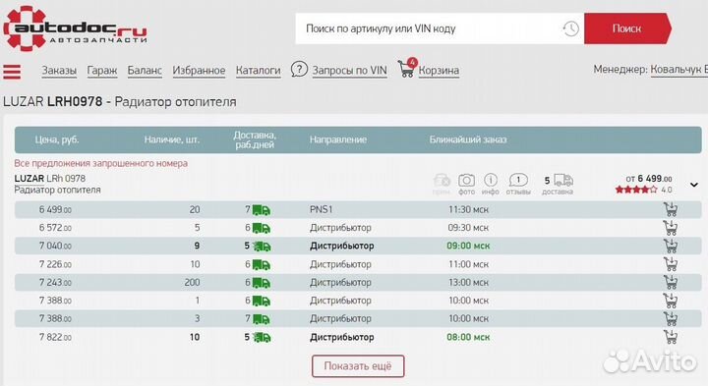This screenshot has width=708, height=386.
Task: Click the Направление column header
Action: click(x=338, y=139)
